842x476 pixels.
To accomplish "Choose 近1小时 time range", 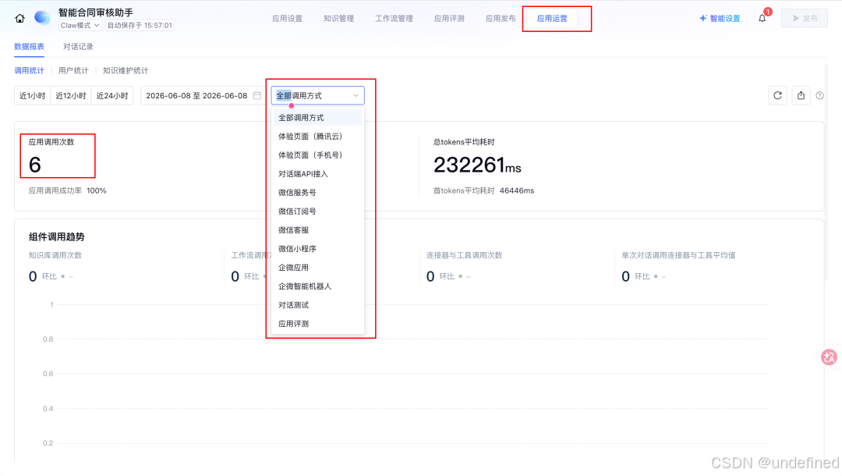I will (32, 96).
